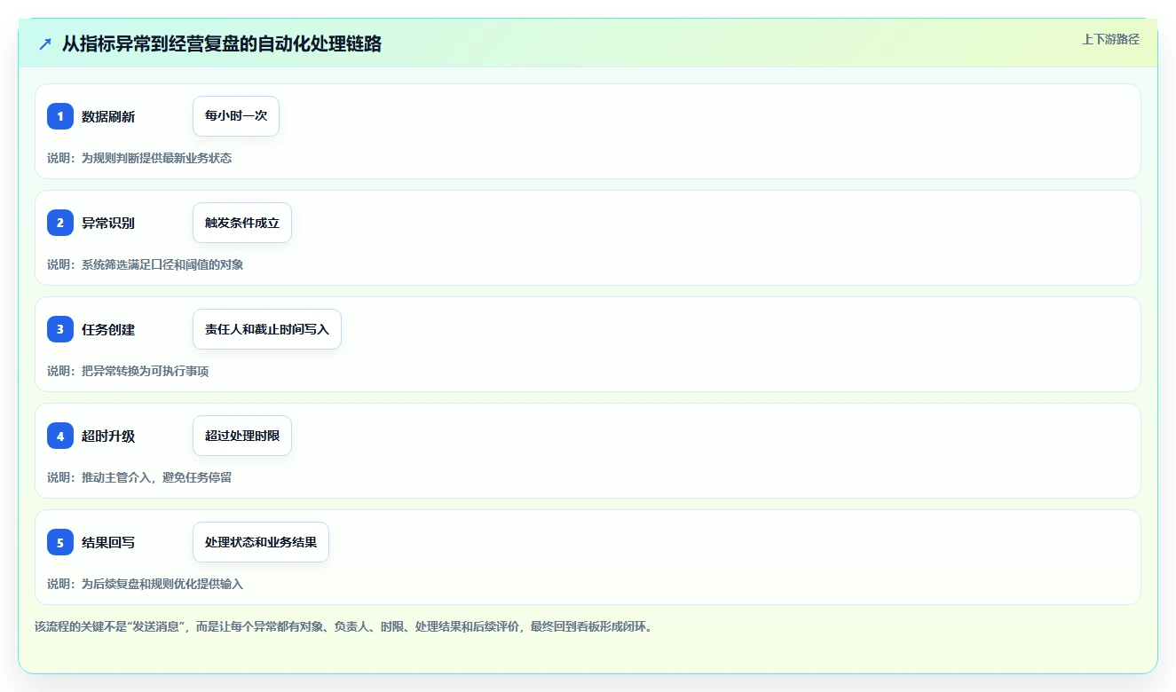Click the description 把异常转换为可执行事项

tap(145, 372)
